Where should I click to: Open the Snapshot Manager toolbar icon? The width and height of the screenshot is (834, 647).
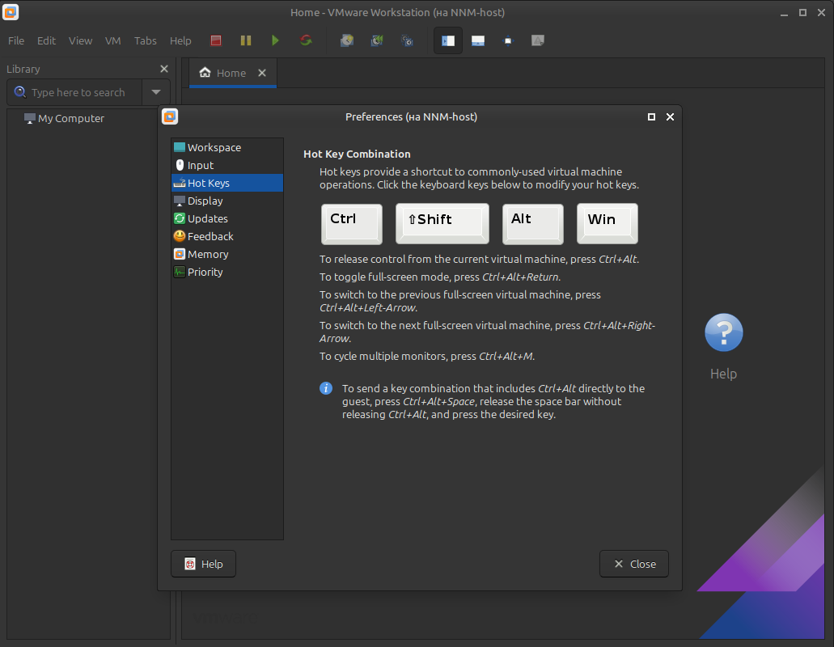(408, 40)
